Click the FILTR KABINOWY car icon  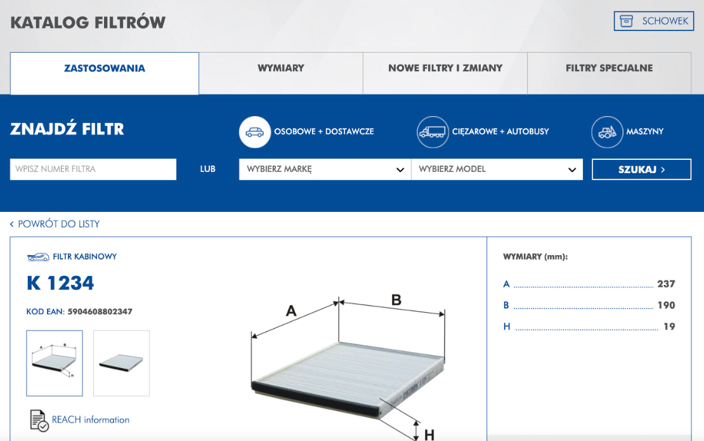38,256
